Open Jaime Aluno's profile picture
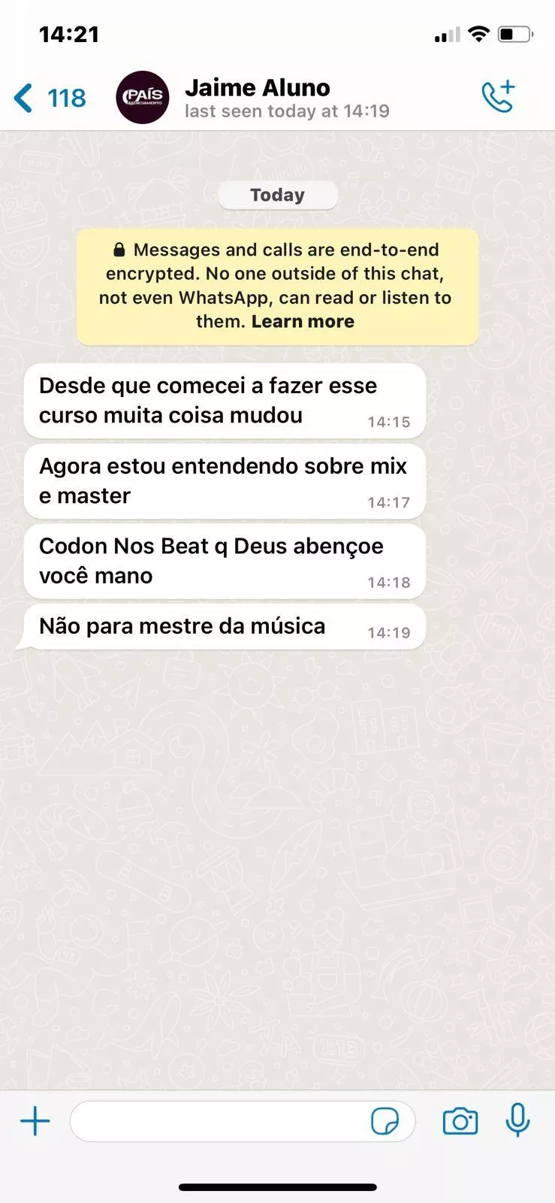Viewport: 555px width, 1203px height. coord(143,98)
